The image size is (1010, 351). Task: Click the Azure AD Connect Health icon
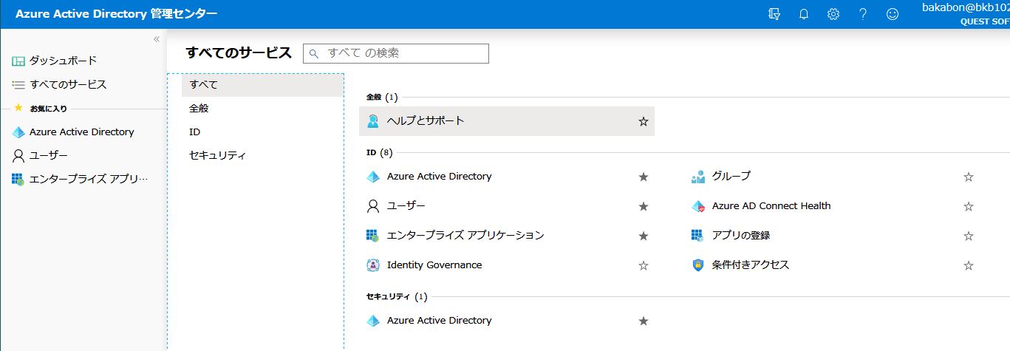(698, 206)
